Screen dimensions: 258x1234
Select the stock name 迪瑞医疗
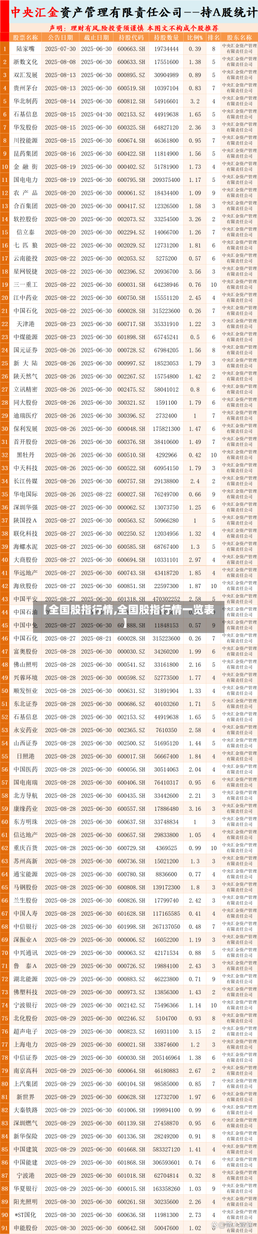point(25,416)
